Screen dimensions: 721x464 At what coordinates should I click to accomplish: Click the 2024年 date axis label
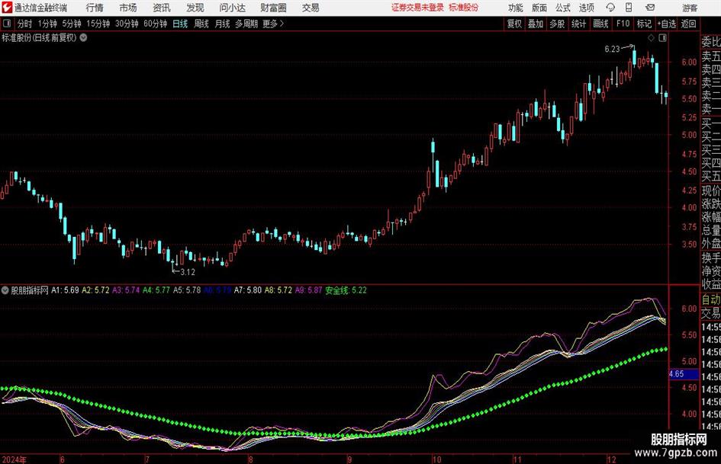tap(13, 459)
